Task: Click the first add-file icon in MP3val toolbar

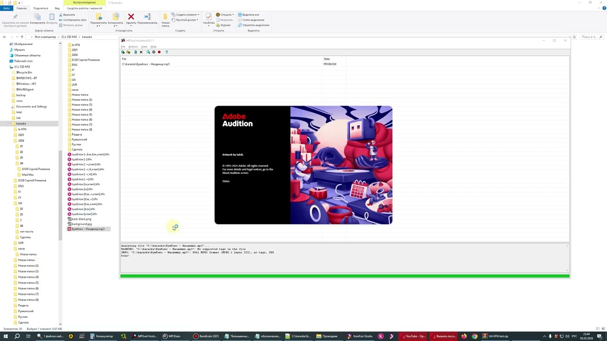Action: tap(123, 52)
